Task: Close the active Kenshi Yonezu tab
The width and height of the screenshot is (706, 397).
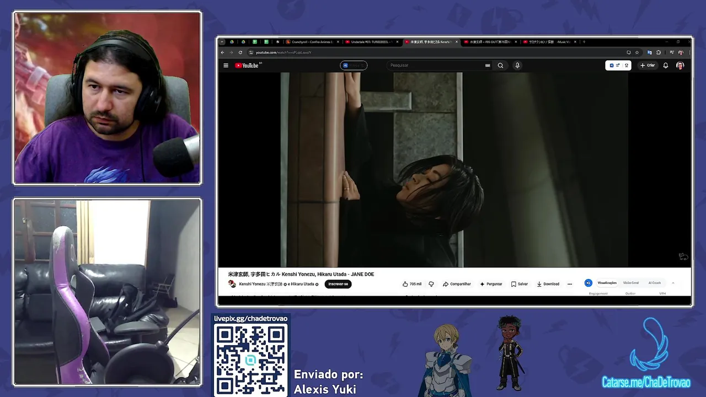Action: [x=456, y=42]
